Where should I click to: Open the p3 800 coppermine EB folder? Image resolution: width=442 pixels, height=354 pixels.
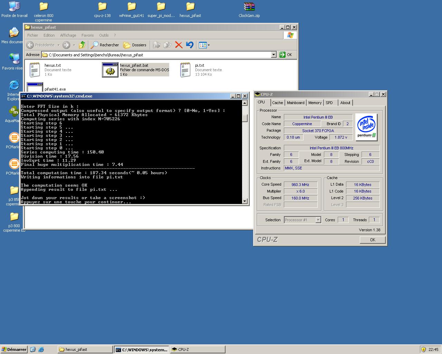click(14, 217)
